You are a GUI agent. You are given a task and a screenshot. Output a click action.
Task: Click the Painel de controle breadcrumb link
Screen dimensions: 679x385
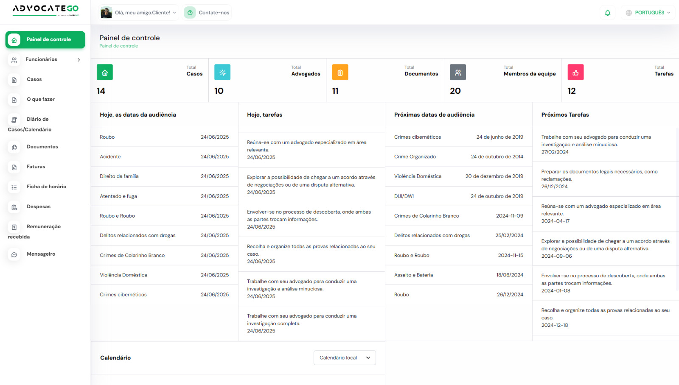119,46
